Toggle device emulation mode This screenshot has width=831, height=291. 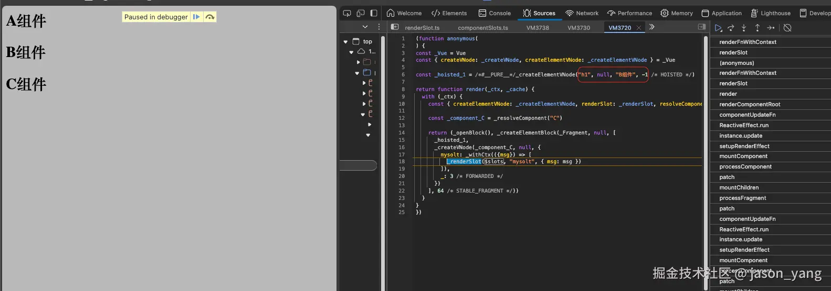pyautogui.click(x=361, y=13)
